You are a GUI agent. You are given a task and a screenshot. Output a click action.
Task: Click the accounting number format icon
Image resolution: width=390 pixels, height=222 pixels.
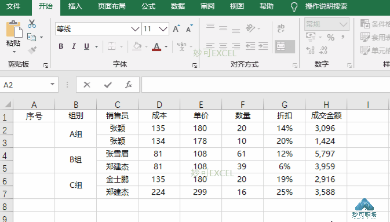coord(311,37)
